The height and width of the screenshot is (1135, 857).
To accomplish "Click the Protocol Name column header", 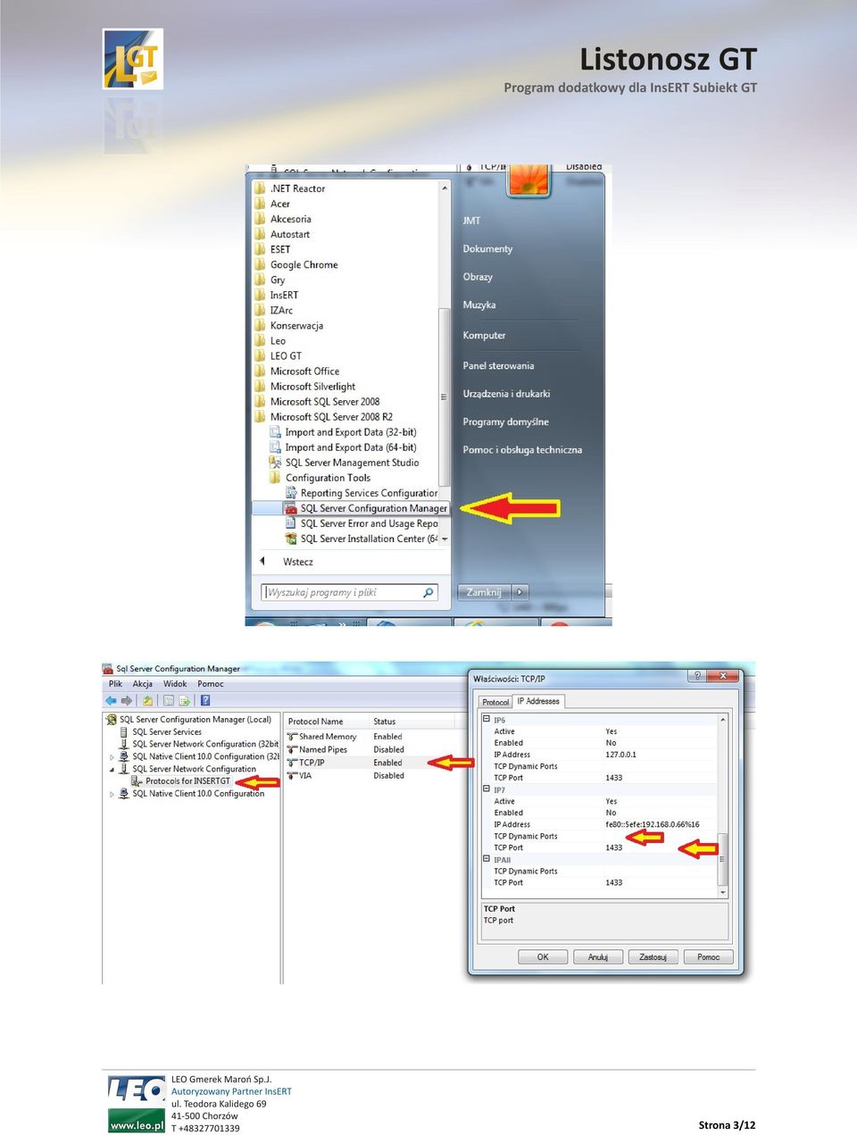I will [315, 722].
